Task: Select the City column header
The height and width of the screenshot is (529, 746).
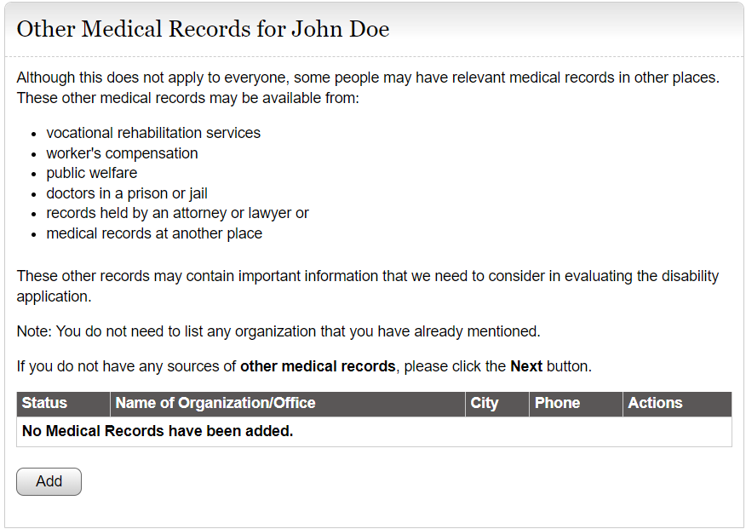Action: click(485, 403)
